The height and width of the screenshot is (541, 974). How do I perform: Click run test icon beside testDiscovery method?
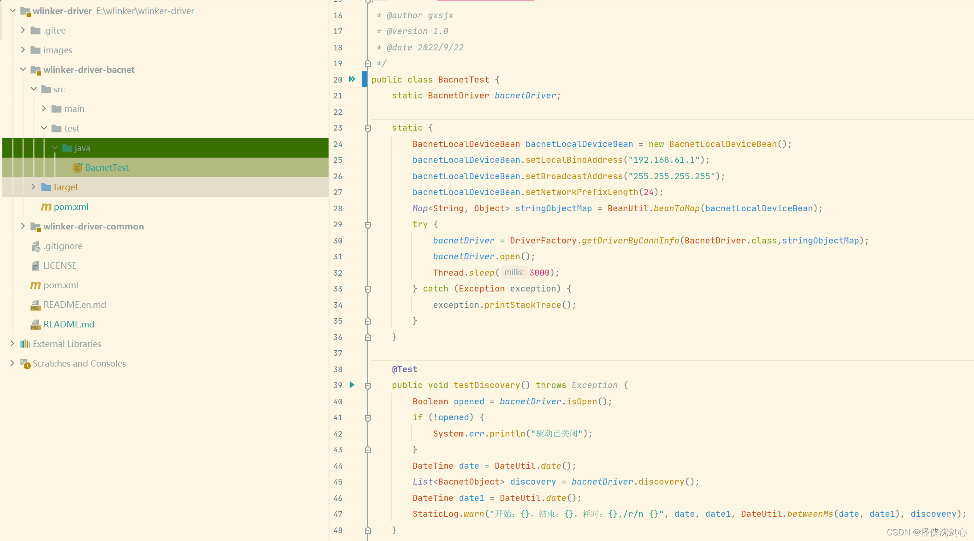(x=352, y=385)
